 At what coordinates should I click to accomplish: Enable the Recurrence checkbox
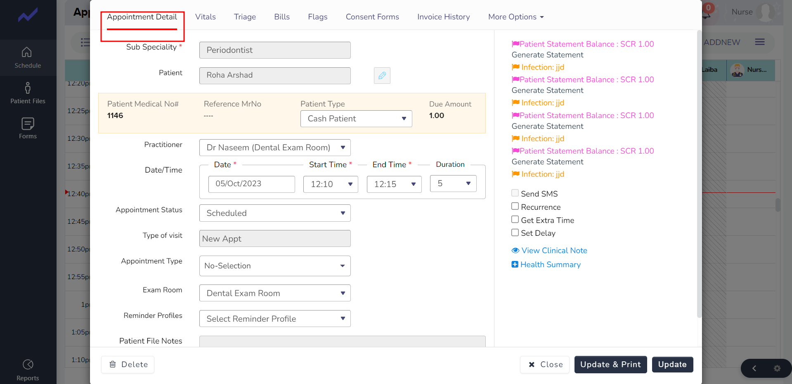click(x=515, y=206)
